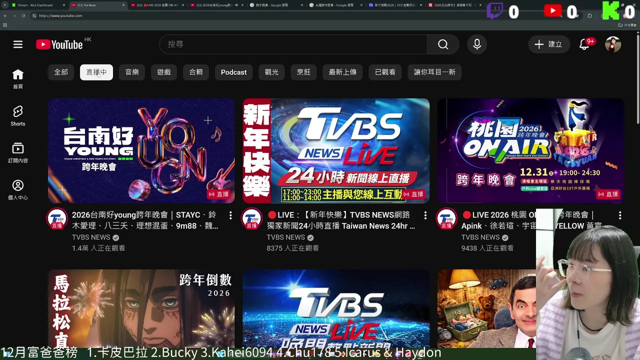Start voice search with the microphone
This screenshot has width=640, height=360.
477,44
